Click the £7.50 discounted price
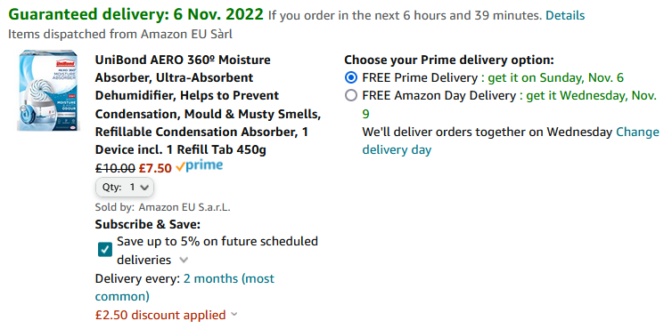672x329 pixels. 155,168
